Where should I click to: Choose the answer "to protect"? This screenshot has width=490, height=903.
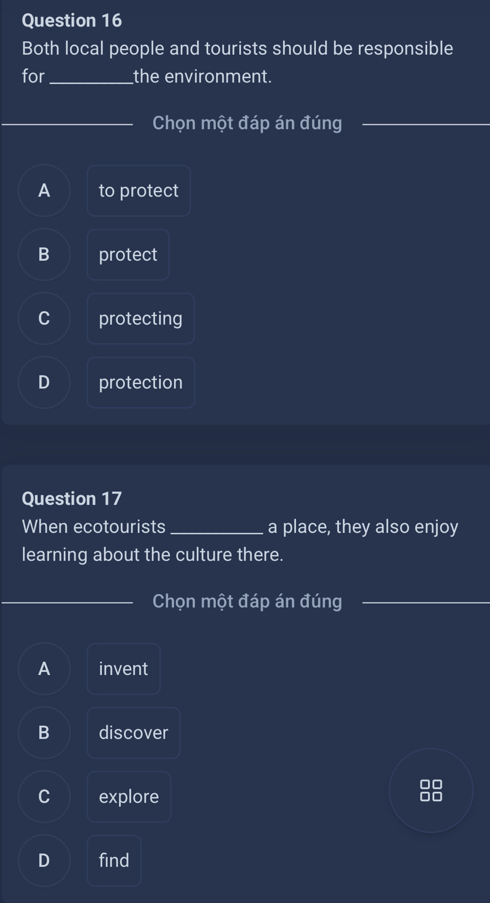[139, 191]
